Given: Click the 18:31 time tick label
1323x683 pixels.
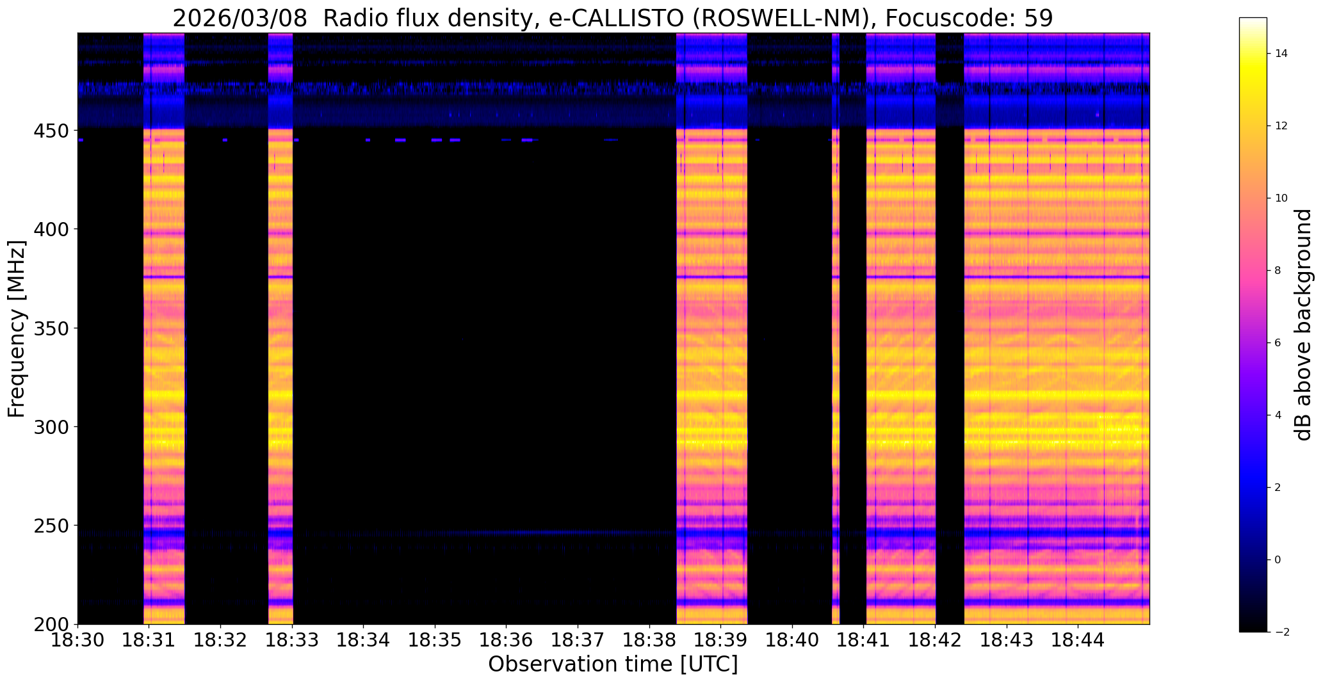Looking at the screenshot, I should coord(149,639).
